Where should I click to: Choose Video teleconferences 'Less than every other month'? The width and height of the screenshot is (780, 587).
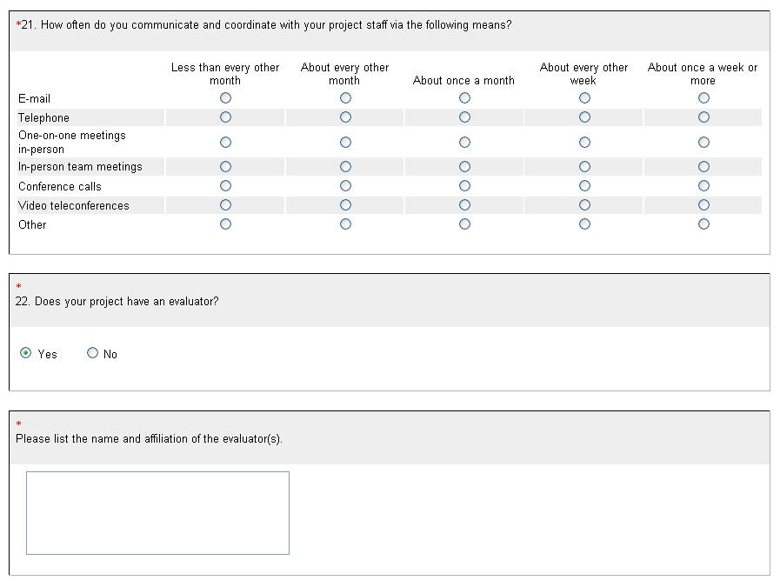point(225,205)
